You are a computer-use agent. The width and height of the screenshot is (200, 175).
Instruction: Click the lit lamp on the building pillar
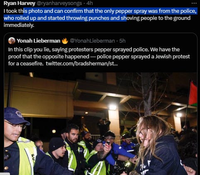(113, 108)
